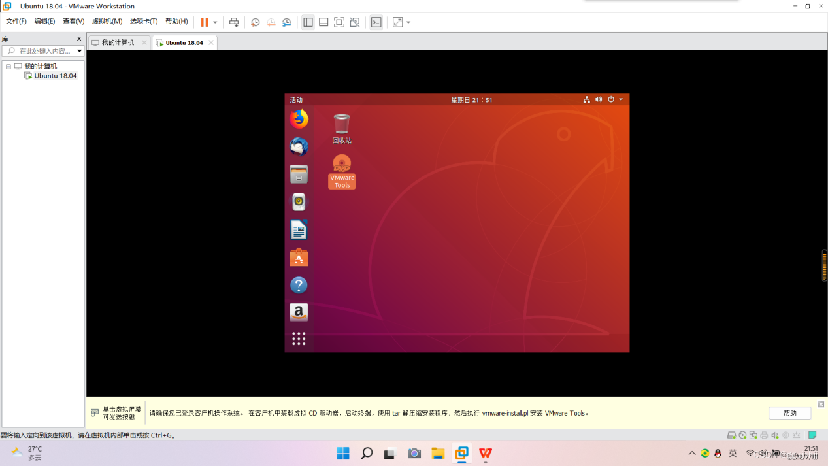Click the CD/DVD device status icon
The width and height of the screenshot is (828, 466).
742,435
